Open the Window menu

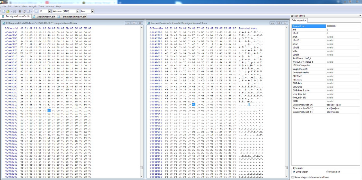(50, 6)
